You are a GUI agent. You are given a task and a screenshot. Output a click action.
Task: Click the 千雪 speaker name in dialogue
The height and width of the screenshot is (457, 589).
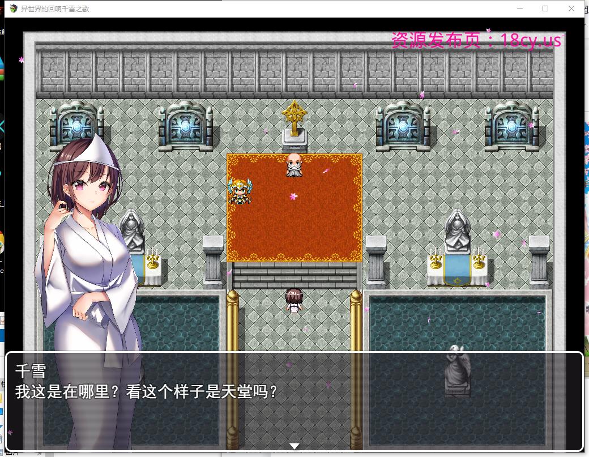tap(31, 371)
